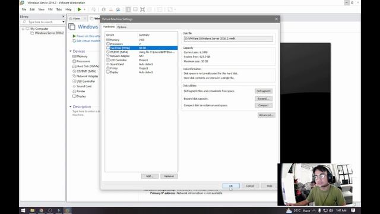Click Display in VM summary
The width and height of the screenshot is (380, 214).
coord(79,96)
